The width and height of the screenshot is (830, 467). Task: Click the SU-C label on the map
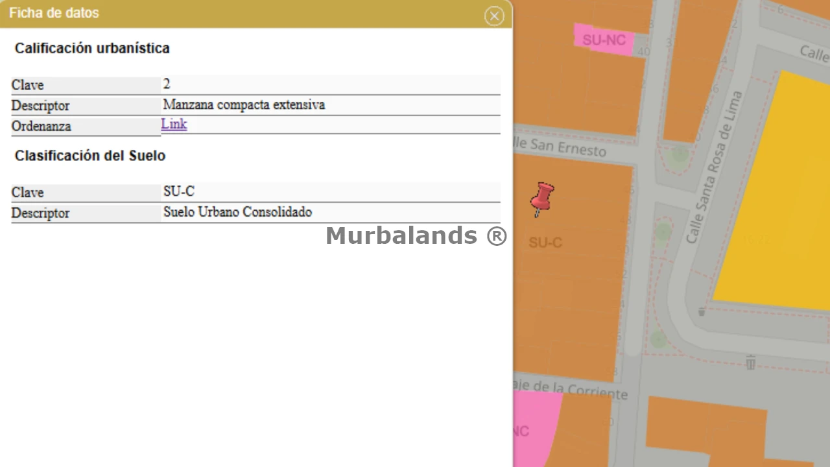pyautogui.click(x=545, y=243)
